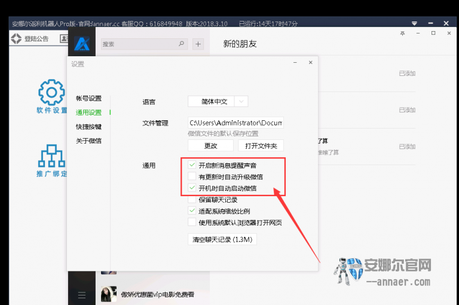459x305 pixels.
Task: Enable 有更新时自动升级微信 checkbox
Action: tap(192, 176)
